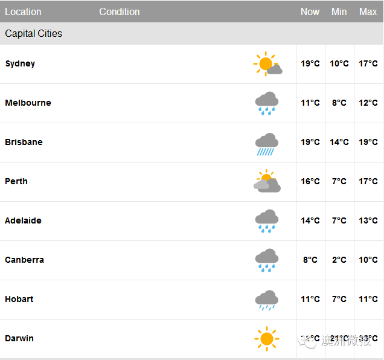
Task: Click Sydney's current temperature 19°C
Action: click(x=310, y=63)
